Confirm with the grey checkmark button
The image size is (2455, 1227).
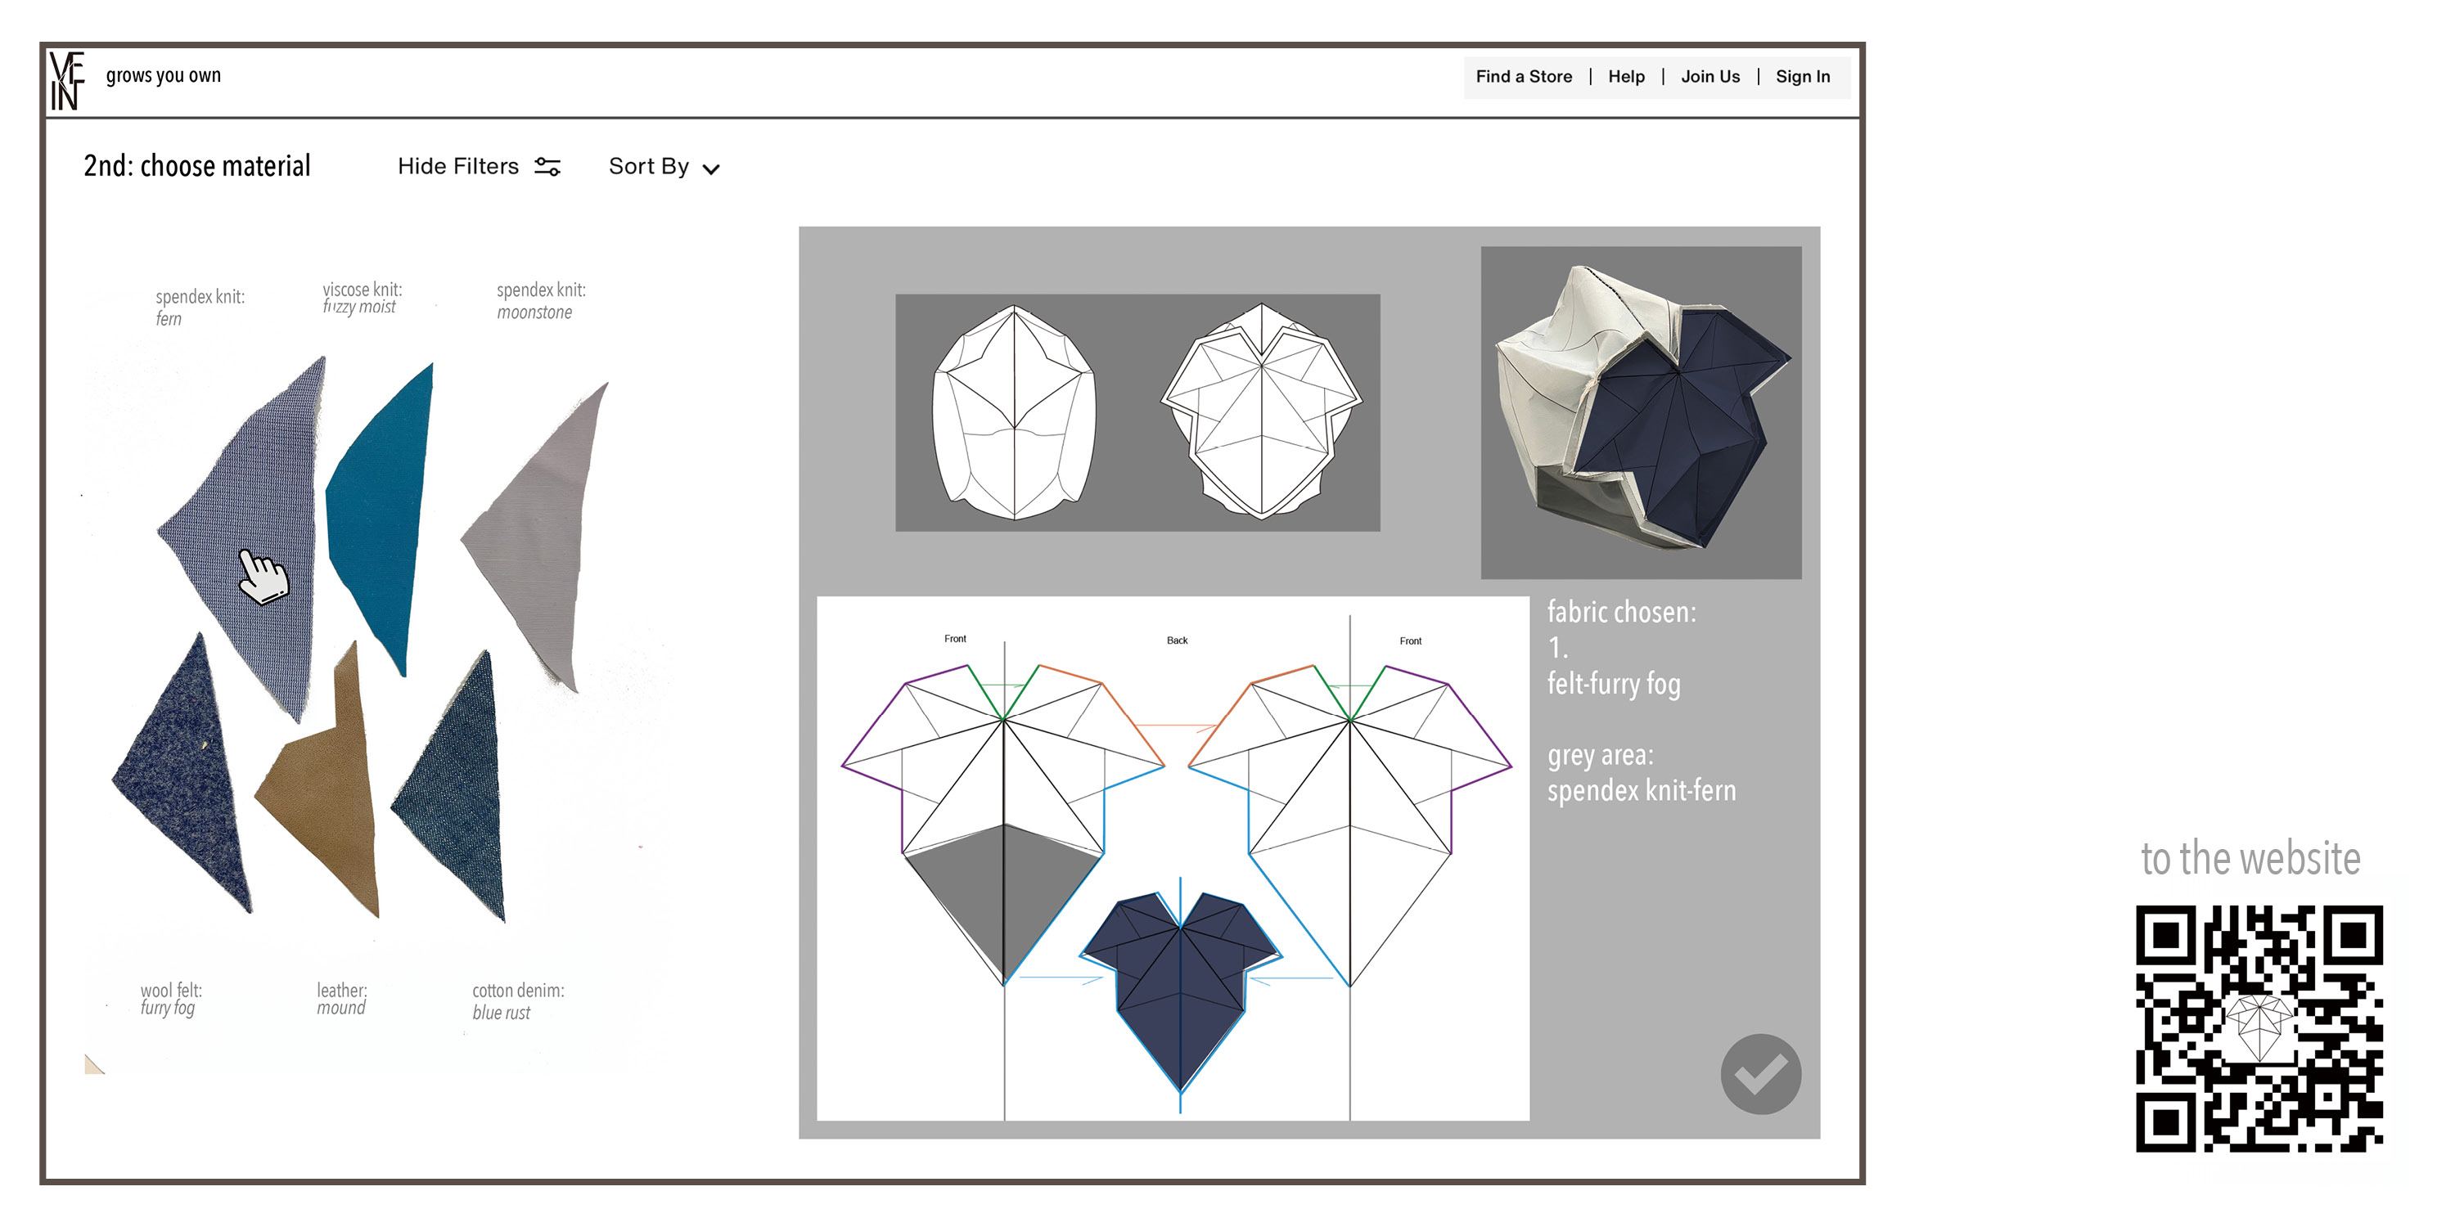(x=1760, y=1073)
